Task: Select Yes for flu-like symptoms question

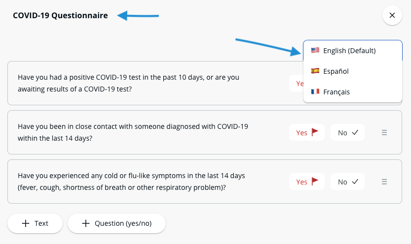Action: click(306, 182)
